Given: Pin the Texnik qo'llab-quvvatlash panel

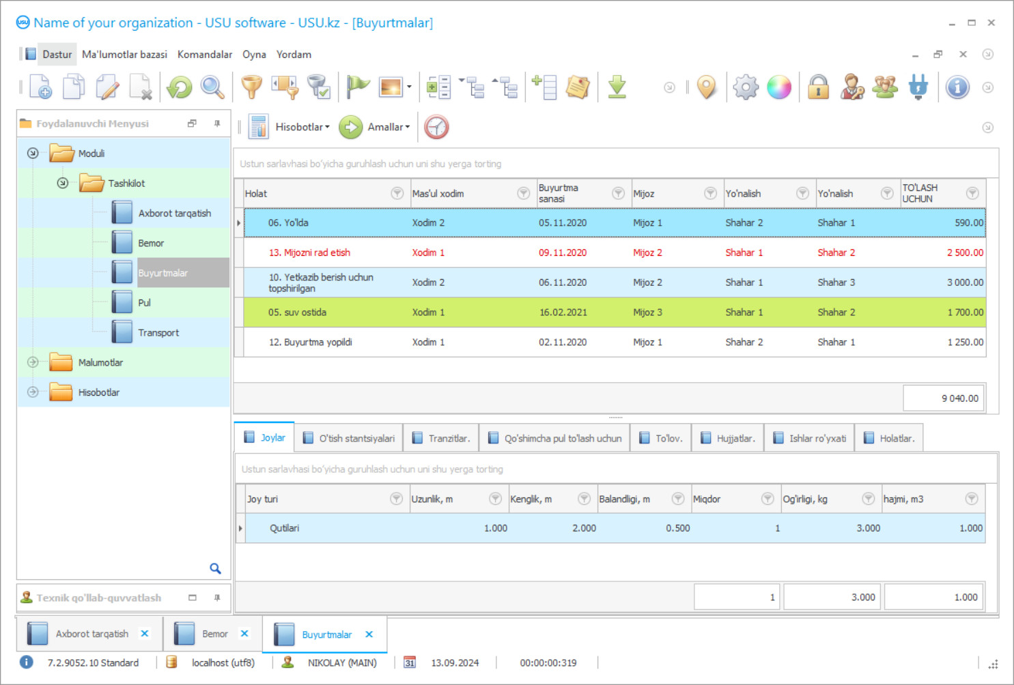Looking at the screenshot, I should click(217, 598).
